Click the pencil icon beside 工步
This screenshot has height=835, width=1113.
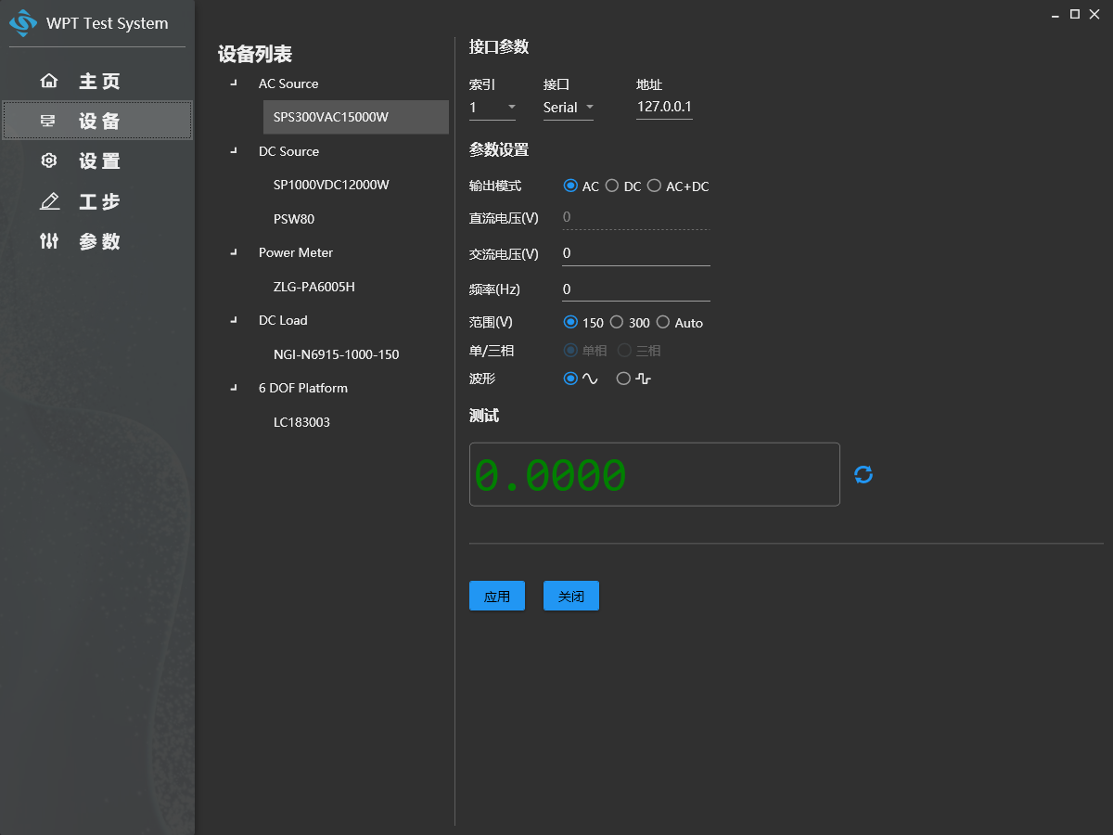click(49, 201)
